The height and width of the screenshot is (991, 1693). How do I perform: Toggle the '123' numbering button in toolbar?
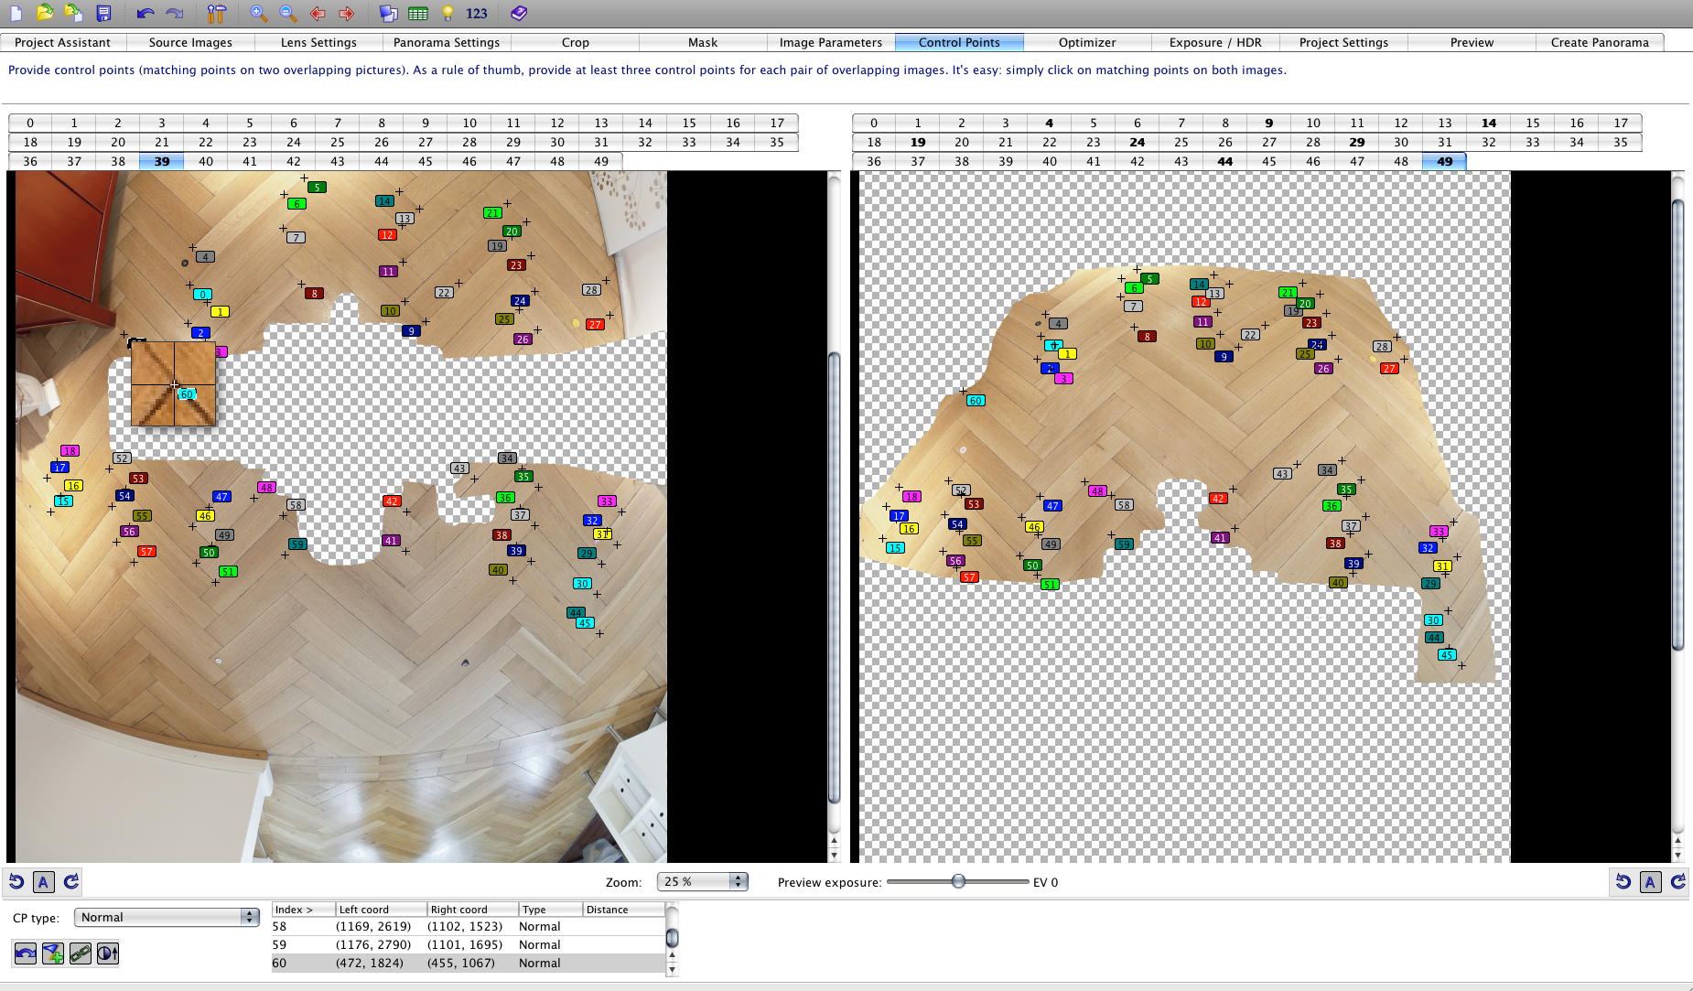point(476,13)
